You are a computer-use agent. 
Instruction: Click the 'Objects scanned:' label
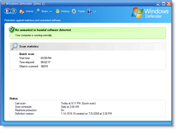[x=29, y=66]
